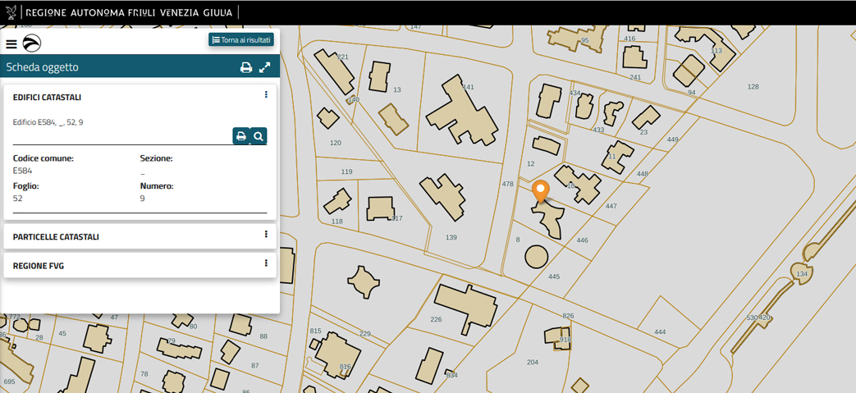Open Regione FVG three-dot options menu
Viewport: 856px width, 393px height.
point(266,263)
